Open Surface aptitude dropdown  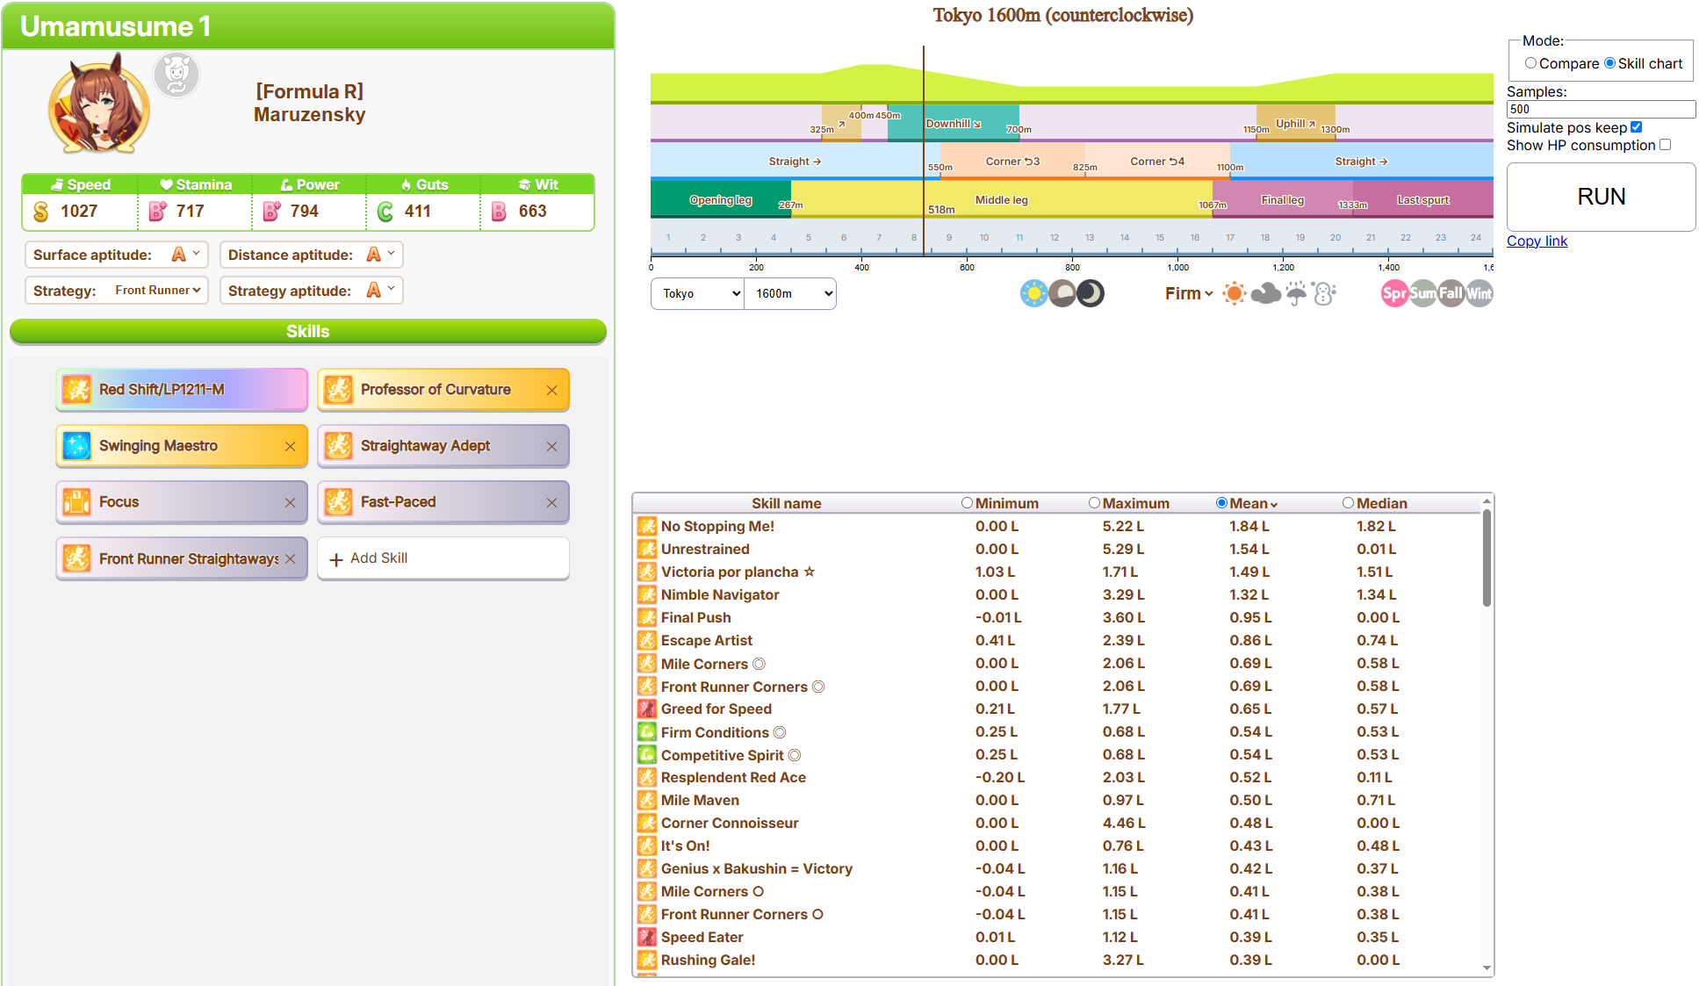point(186,255)
